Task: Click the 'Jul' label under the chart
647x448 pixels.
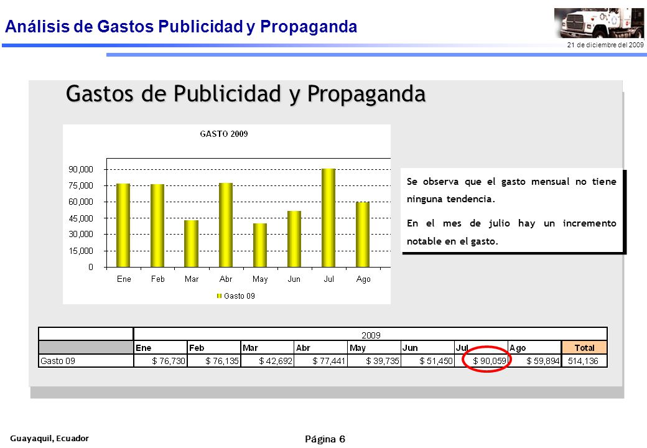Action: tap(329, 279)
